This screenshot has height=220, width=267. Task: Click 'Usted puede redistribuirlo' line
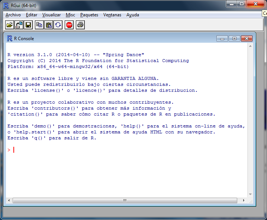tap(89, 84)
